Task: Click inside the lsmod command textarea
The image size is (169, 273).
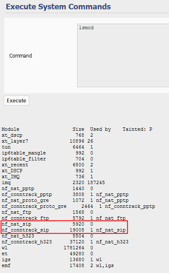Action: coord(123,55)
